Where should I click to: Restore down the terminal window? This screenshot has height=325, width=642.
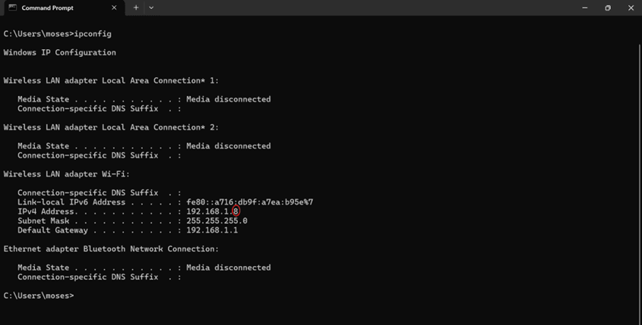[608, 8]
